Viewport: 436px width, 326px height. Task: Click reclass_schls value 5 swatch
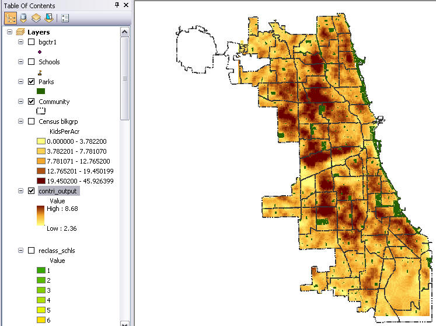click(x=41, y=310)
